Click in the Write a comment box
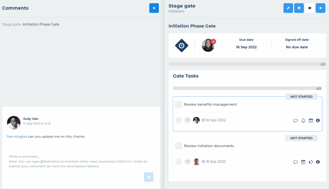Image resolution: width=329 pixels, height=189 pixels. click(81, 168)
